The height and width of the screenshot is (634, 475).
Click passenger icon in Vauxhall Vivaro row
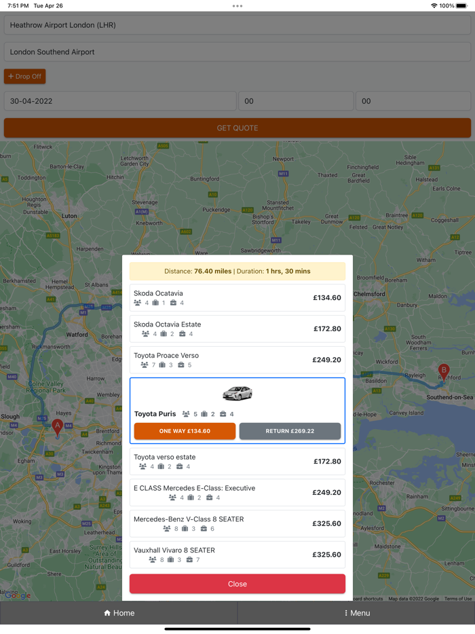point(153,560)
